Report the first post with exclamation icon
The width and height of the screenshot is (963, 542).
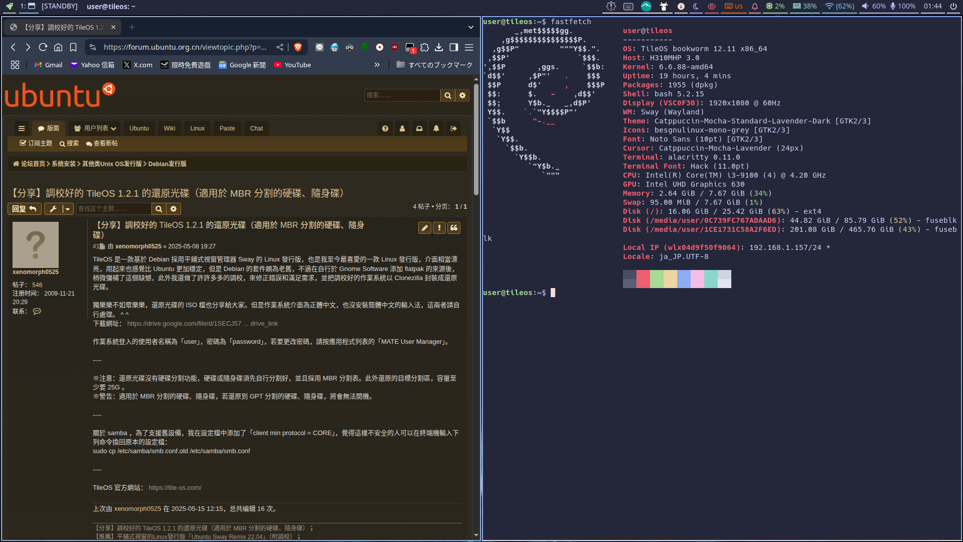coord(439,228)
